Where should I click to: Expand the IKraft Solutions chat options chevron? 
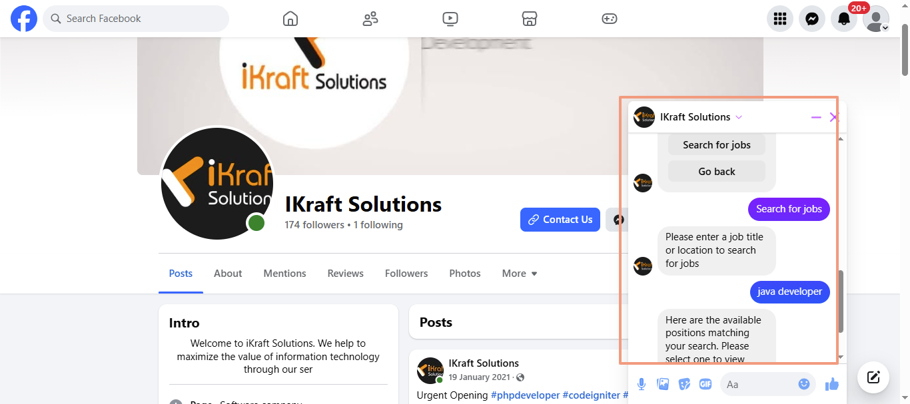tap(738, 117)
